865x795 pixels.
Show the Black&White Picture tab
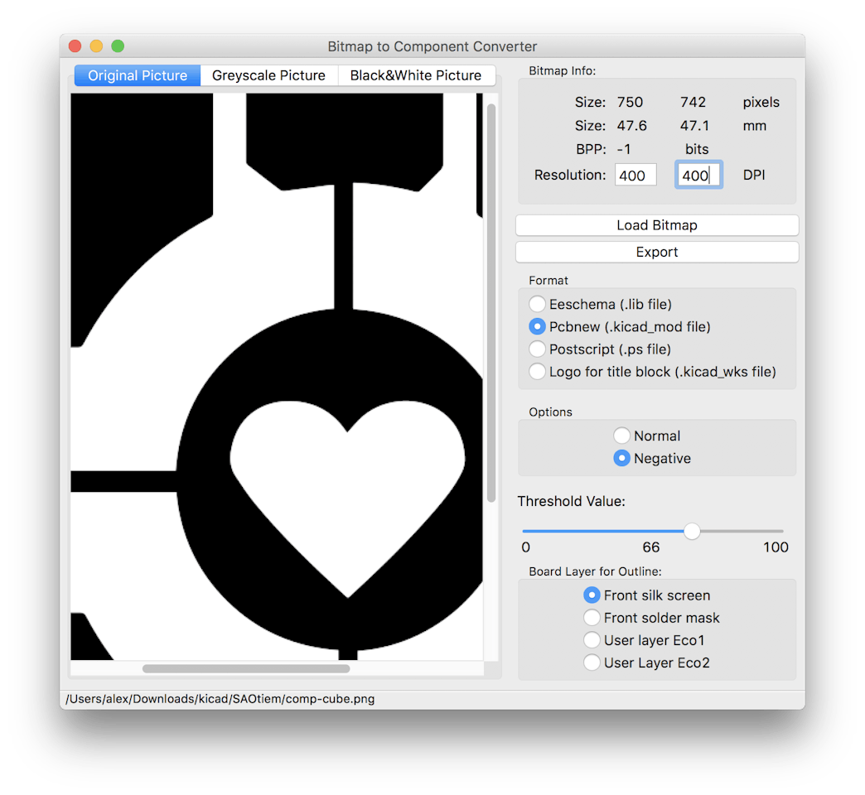[416, 75]
